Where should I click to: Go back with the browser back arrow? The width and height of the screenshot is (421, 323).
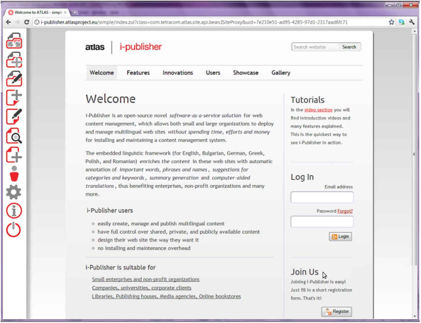[x=8, y=22]
